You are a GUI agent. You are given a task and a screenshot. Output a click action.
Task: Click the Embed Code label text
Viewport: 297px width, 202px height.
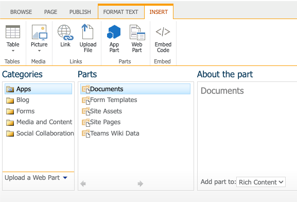[163, 47]
